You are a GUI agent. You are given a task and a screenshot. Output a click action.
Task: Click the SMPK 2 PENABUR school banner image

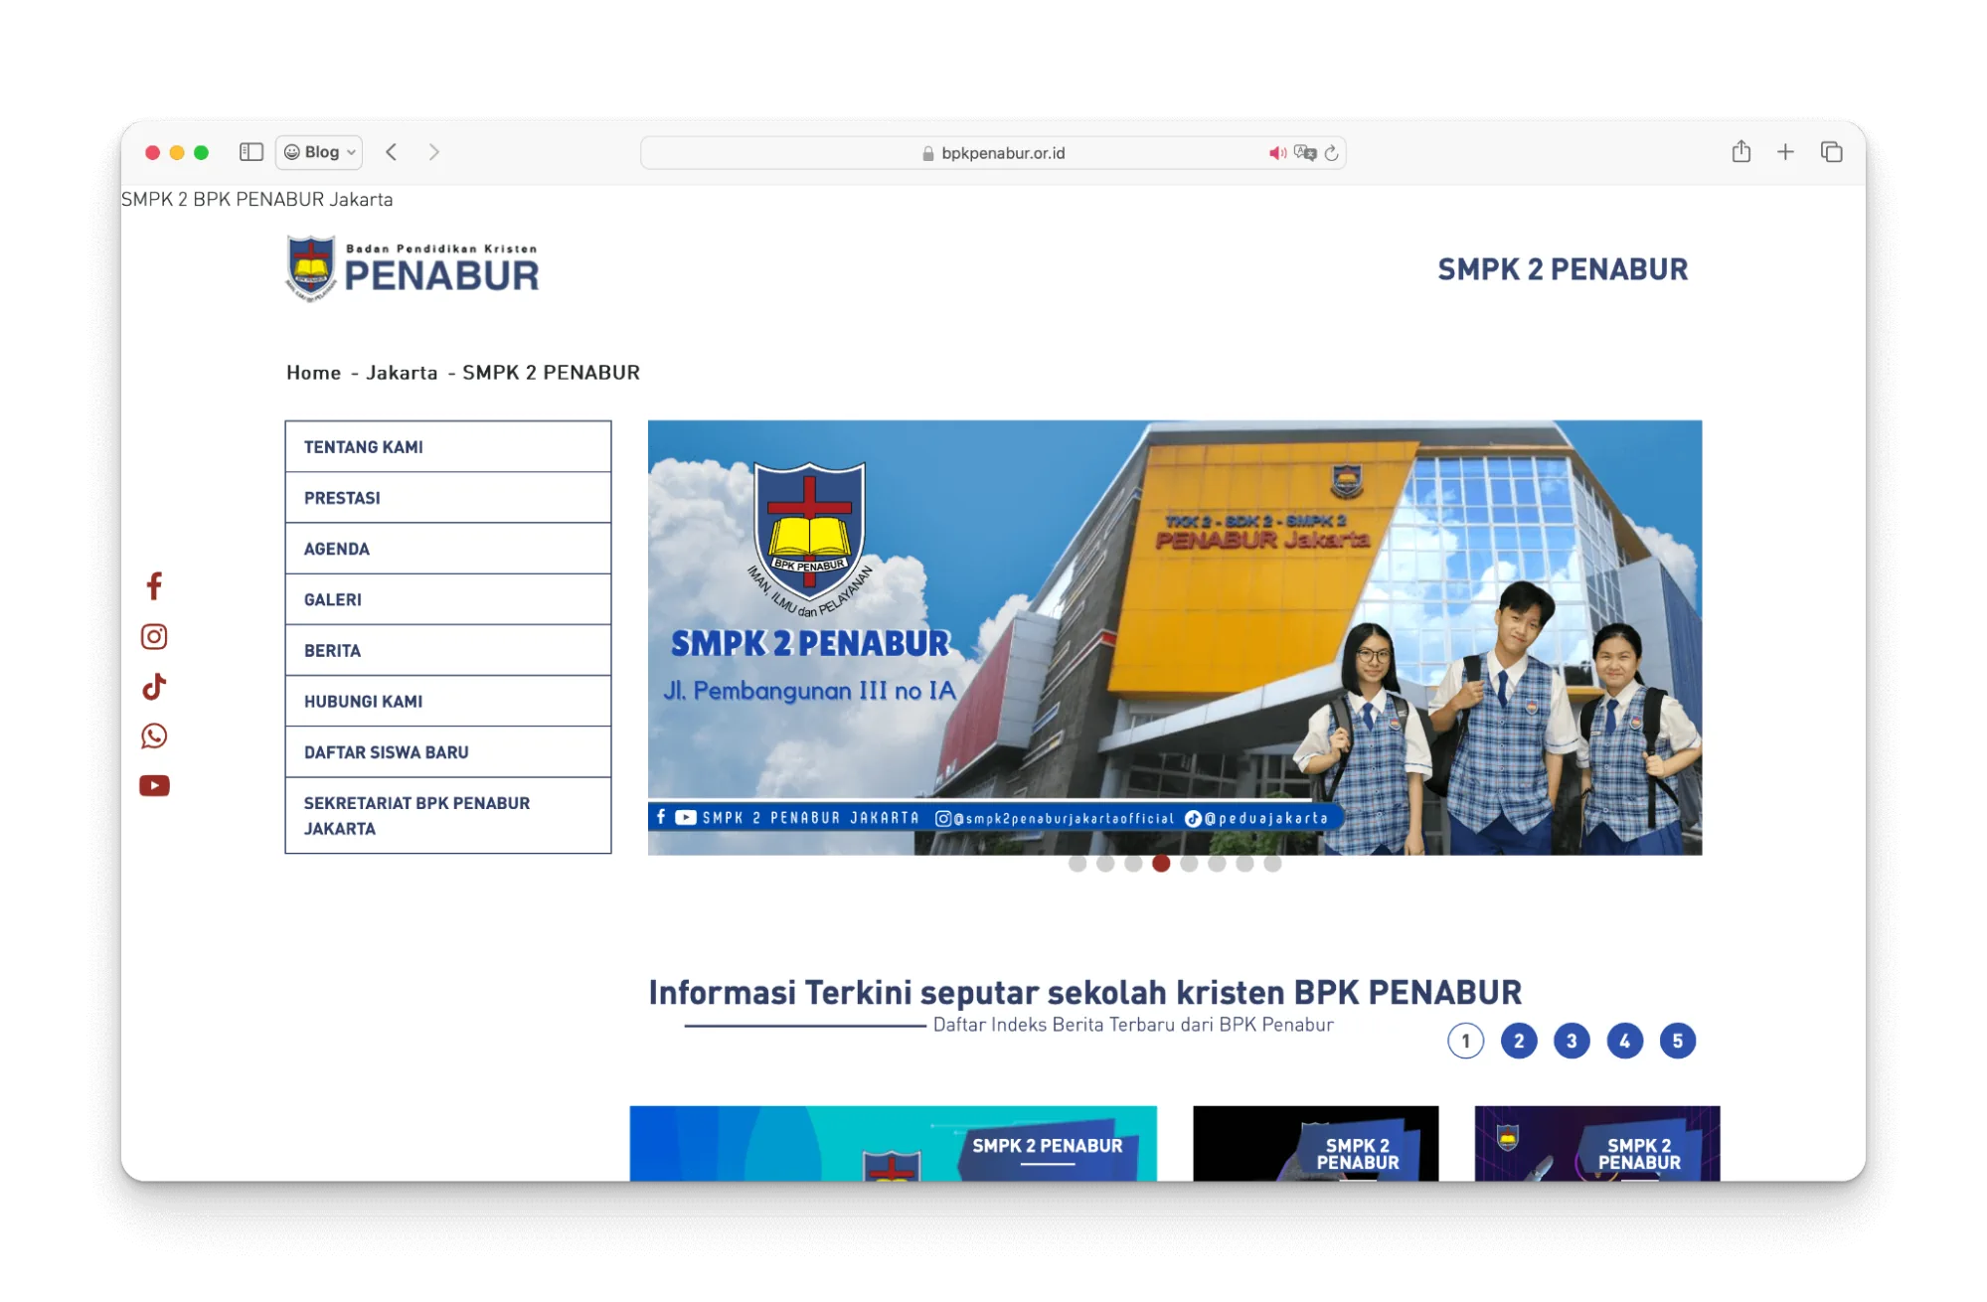1175,637
